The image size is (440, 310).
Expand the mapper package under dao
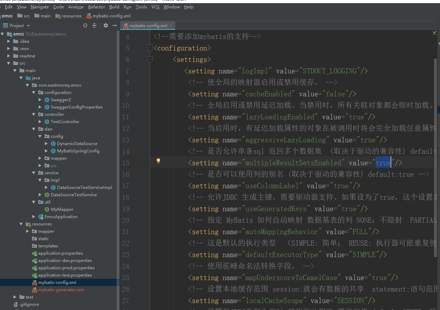pos(40,158)
